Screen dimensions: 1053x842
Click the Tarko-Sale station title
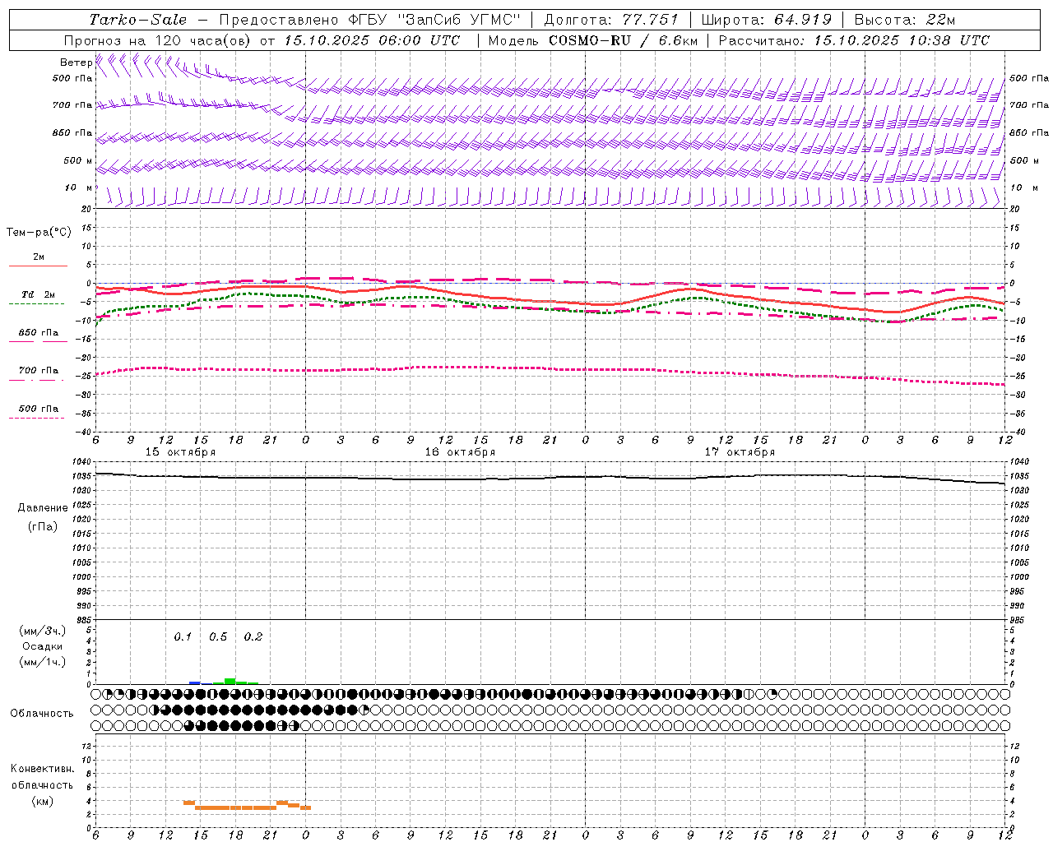(137, 20)
